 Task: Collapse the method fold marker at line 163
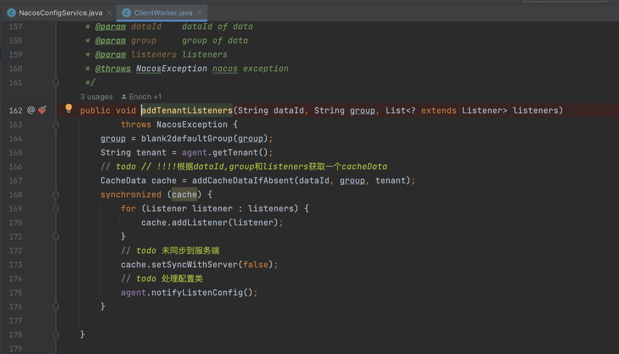(56, 125)
